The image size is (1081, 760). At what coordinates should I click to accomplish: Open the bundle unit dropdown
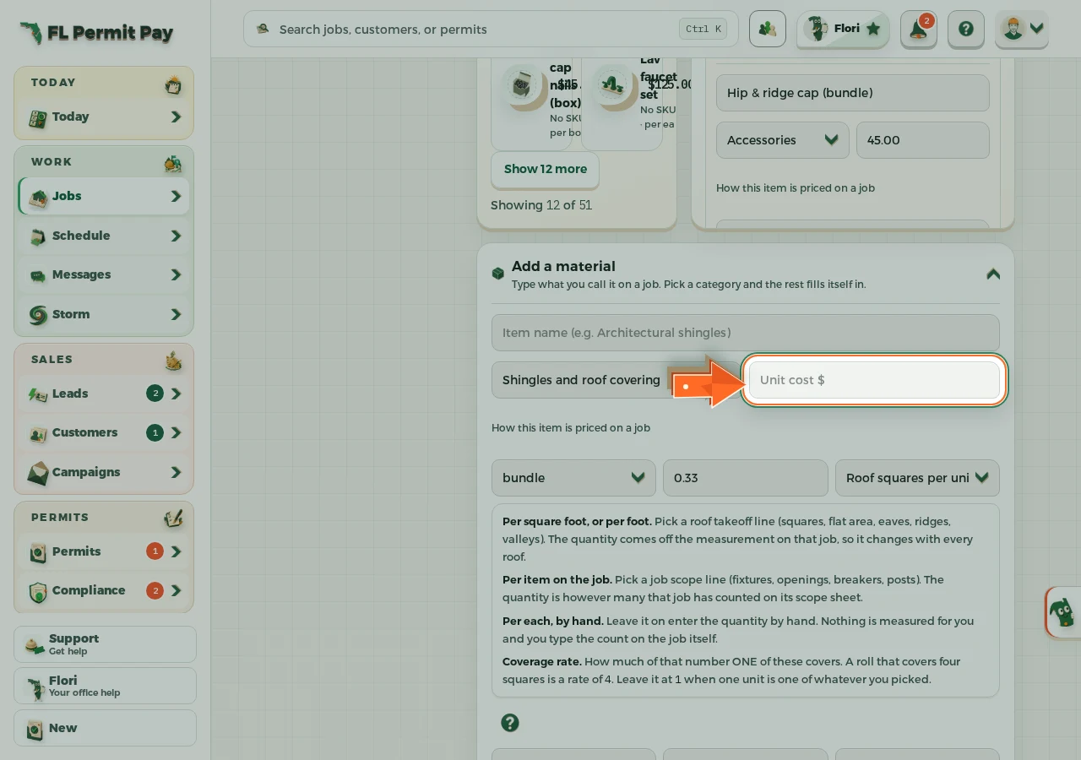(573, 478)
